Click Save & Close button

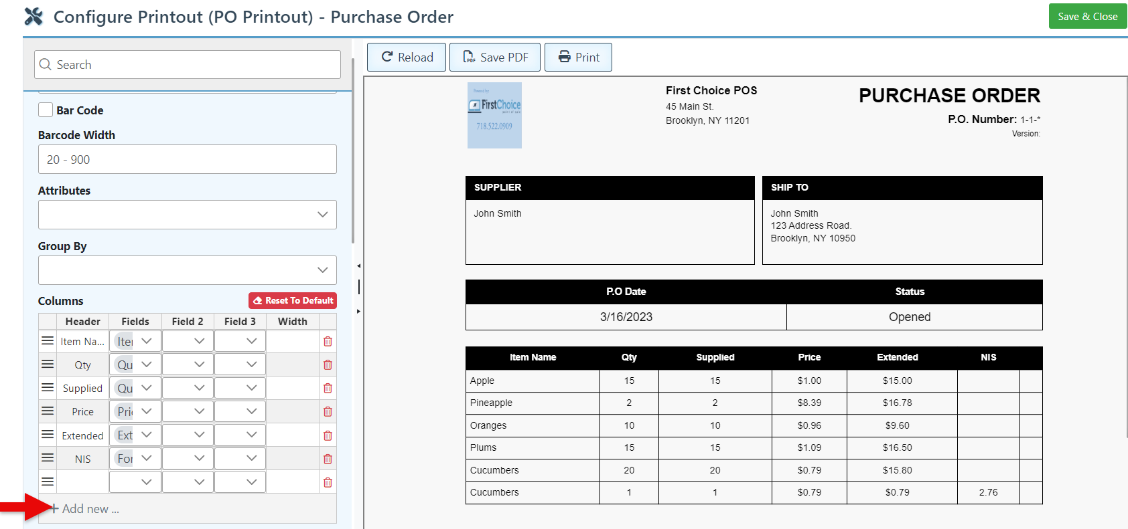tap(1087, 17)
